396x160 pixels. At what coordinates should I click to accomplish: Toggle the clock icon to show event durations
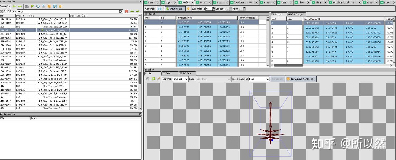38,6
